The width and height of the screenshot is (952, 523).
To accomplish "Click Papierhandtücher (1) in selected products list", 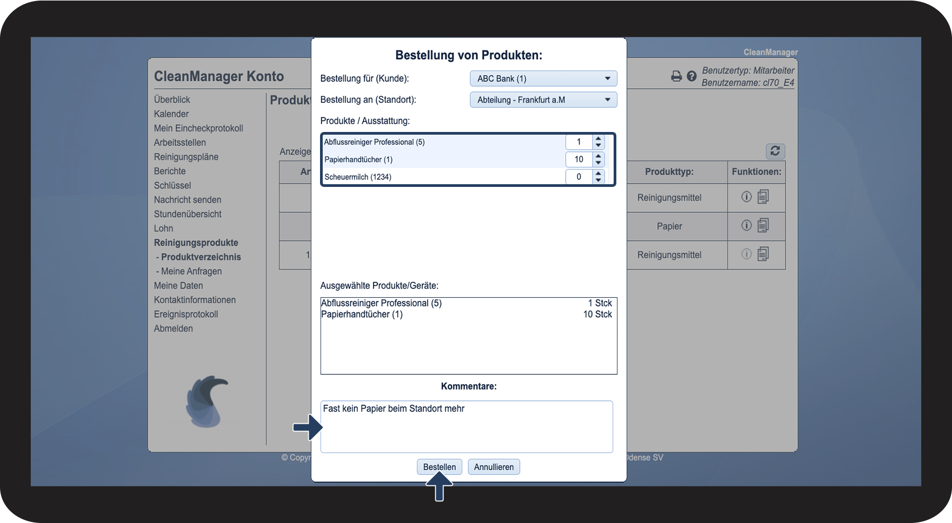I will pos(362,315).
